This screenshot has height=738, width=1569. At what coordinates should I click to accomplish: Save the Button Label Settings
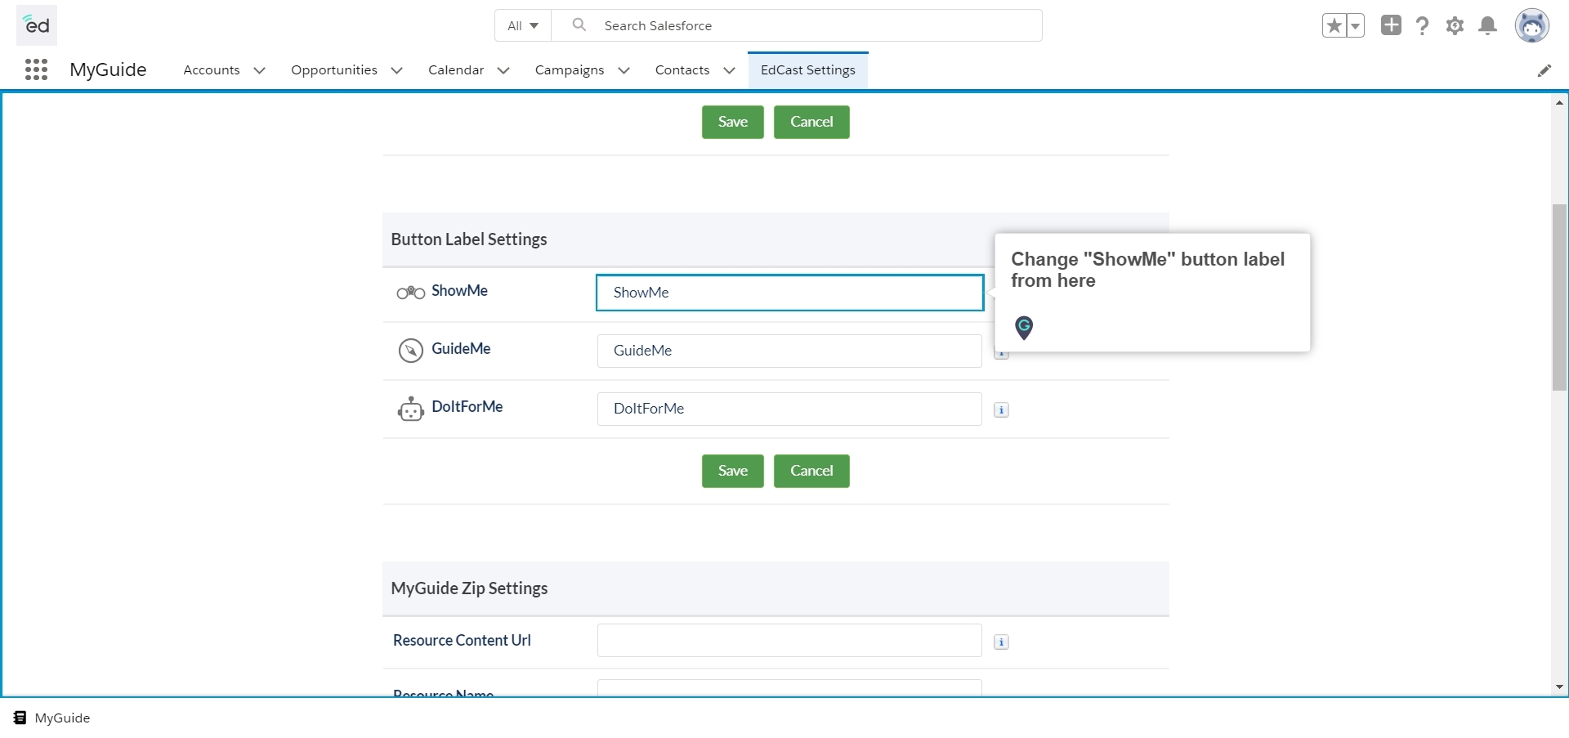coord(733,471)
